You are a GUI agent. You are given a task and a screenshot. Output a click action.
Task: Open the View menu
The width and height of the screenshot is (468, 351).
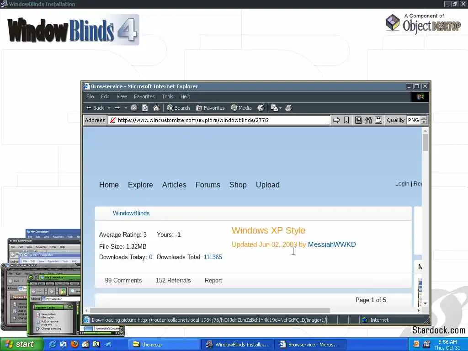[122, 96]
